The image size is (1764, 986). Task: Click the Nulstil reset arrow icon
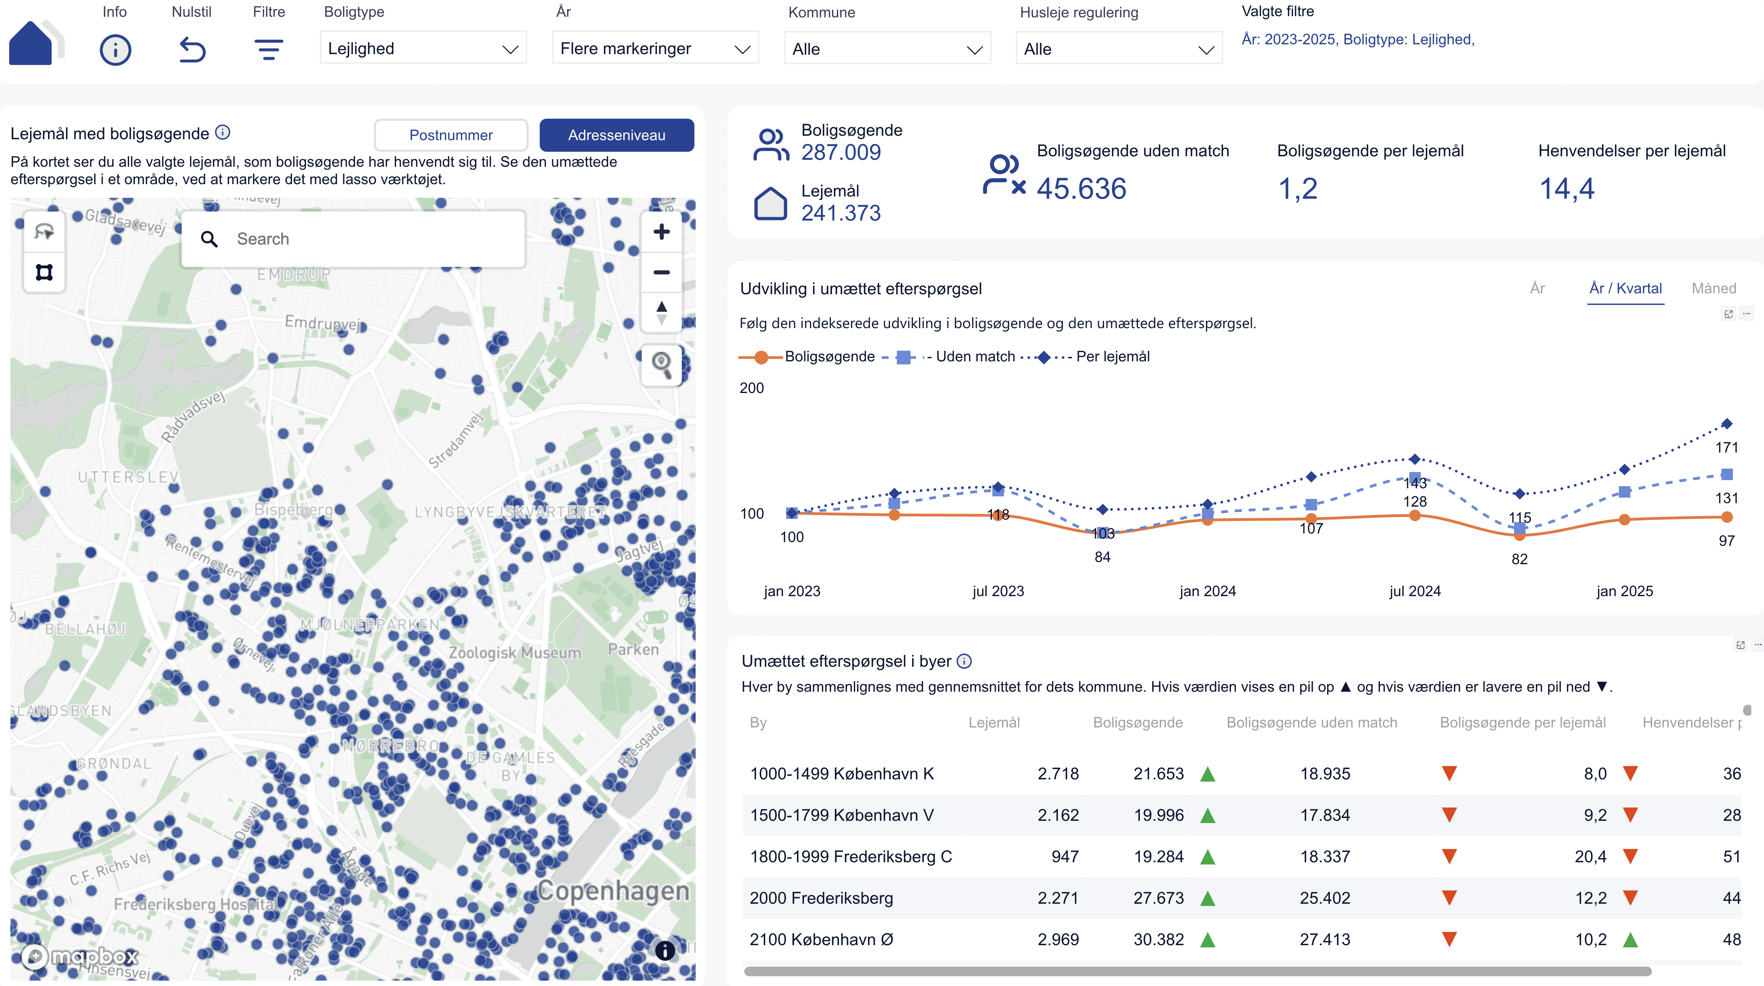click(192, 50)
